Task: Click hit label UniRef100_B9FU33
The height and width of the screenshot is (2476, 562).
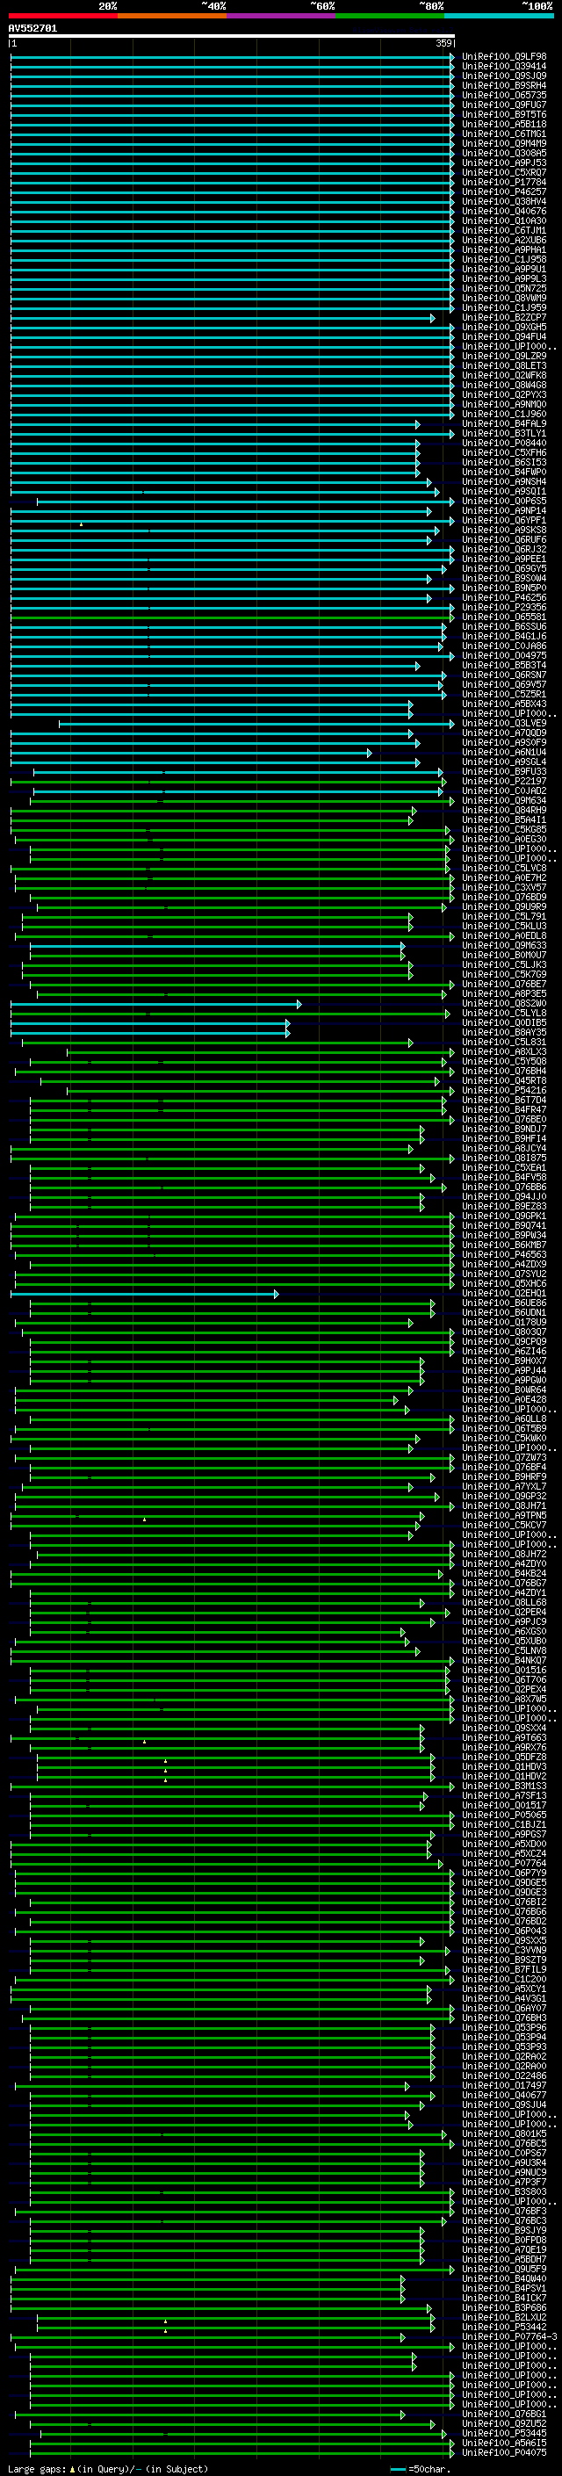Action: (504, 772)
